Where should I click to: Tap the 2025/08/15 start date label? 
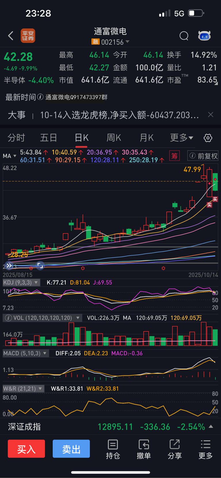(18, 275)
